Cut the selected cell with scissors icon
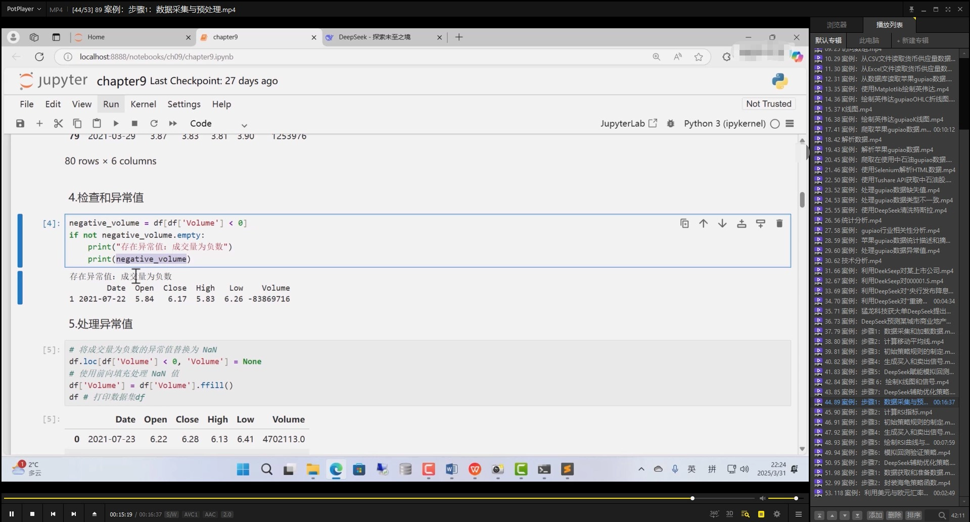 [x=58, y=123]
